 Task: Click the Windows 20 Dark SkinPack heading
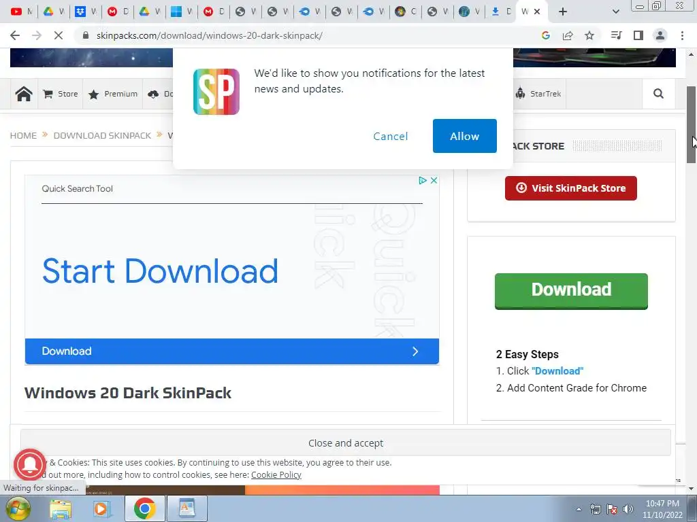click(x=128, y=393)
